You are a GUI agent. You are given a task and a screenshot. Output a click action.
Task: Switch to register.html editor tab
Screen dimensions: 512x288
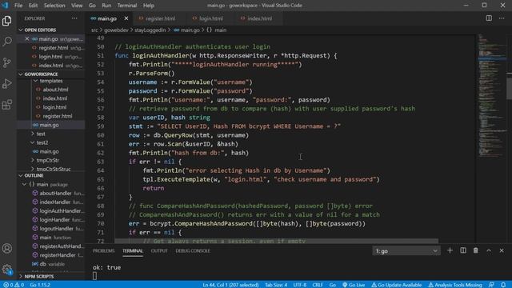pos(159,18)
